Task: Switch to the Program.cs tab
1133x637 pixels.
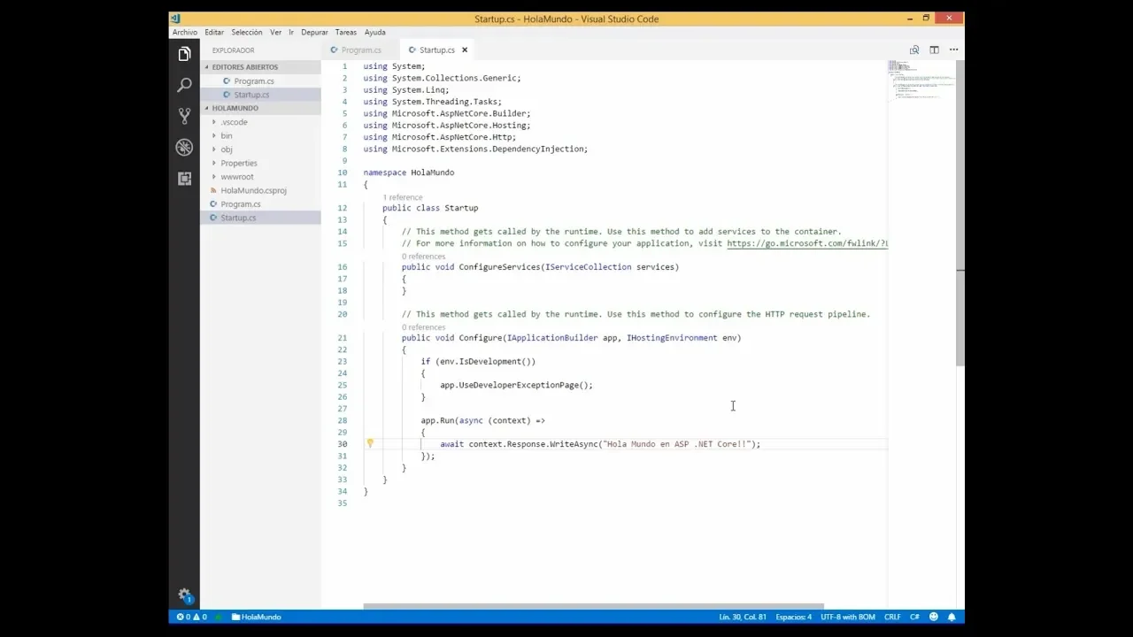Action: pos(360,50)
